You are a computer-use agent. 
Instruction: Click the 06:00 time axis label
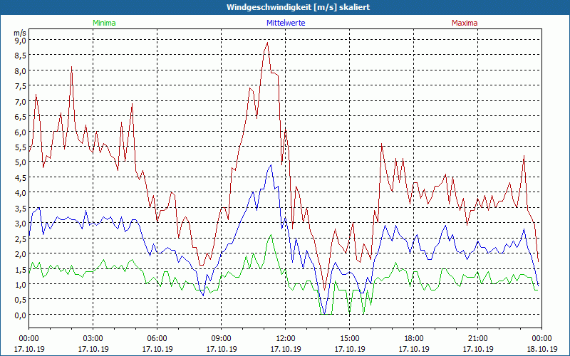[157, 338]
